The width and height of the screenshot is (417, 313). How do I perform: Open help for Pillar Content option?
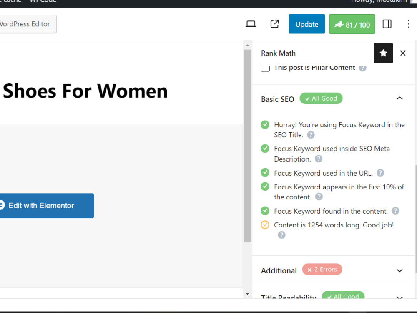tap(362, 68)
